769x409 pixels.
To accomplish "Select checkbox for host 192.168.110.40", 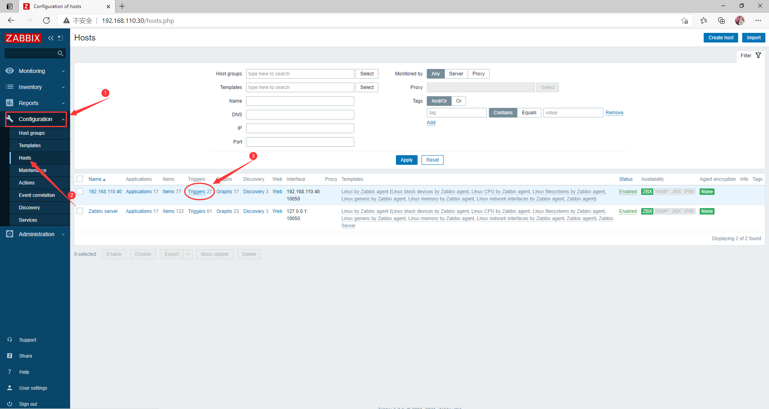I will (80, 191).
